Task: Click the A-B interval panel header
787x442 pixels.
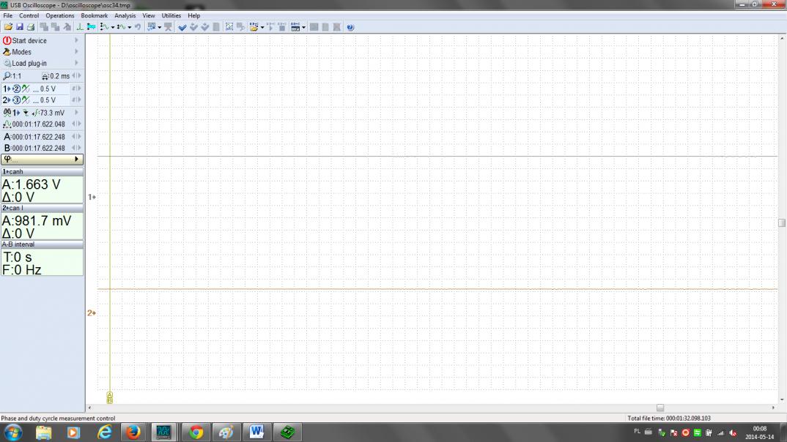Action: 43,244
